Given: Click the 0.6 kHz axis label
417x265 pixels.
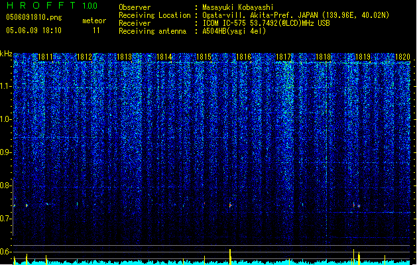Looking at the screenshot, I should click(6, 252).
